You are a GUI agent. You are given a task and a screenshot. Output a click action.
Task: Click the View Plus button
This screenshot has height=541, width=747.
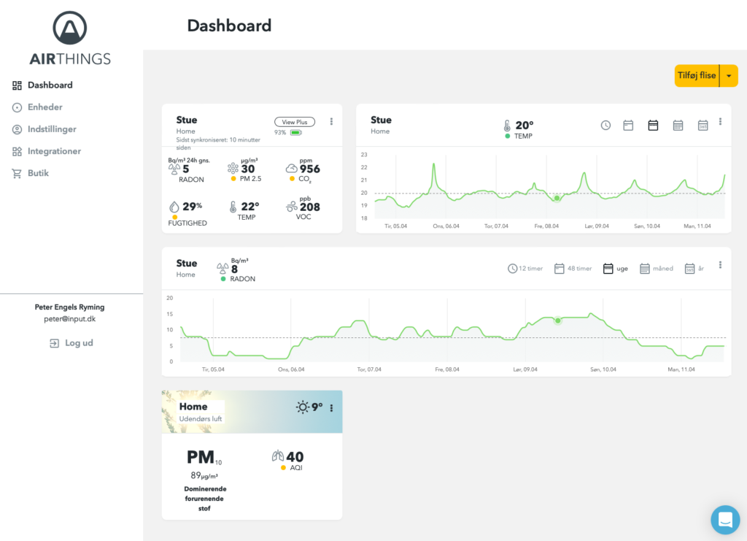point(295,122)
